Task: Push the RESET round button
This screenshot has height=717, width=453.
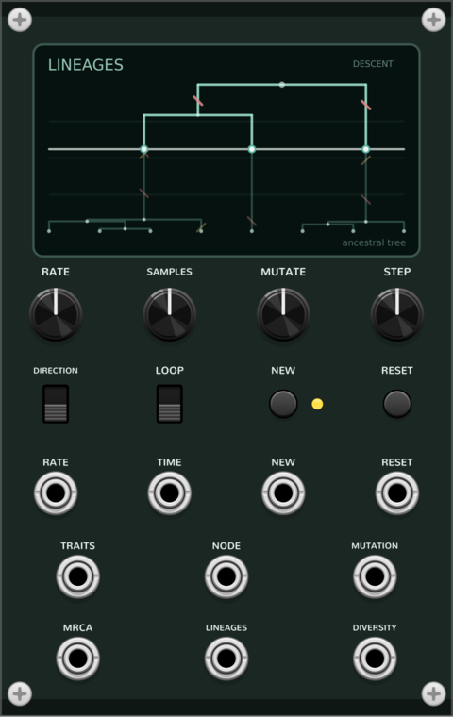Action: coord(396,404)
